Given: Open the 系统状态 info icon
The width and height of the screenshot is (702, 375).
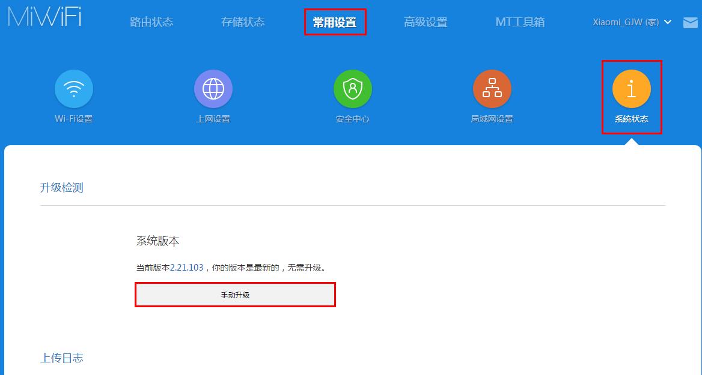Looking at the screenshot, I should click(x=632, y=88).
